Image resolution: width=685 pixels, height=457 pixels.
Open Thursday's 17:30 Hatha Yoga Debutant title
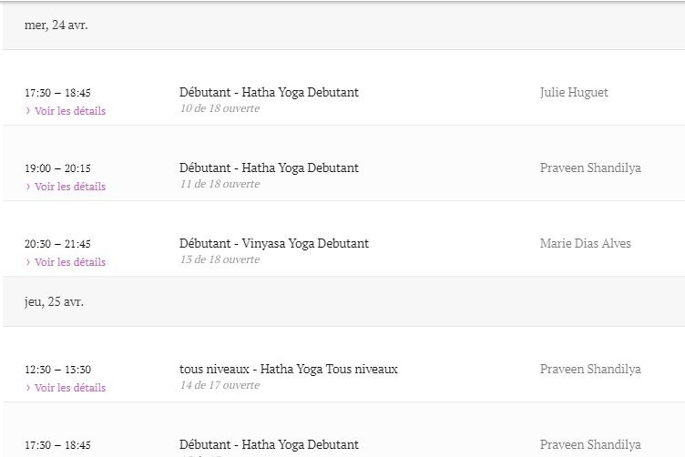point(269,445)
